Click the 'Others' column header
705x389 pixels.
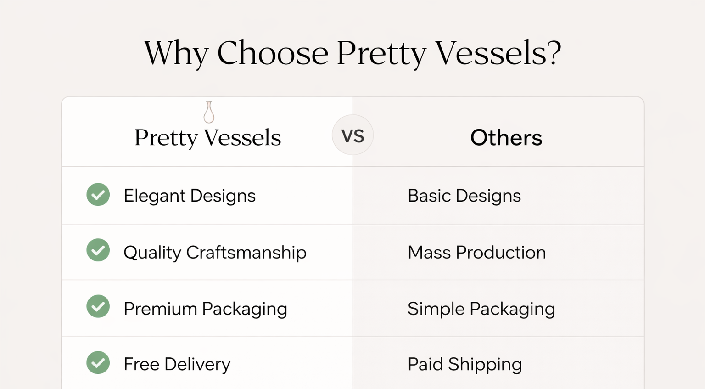tap(506, 138)
